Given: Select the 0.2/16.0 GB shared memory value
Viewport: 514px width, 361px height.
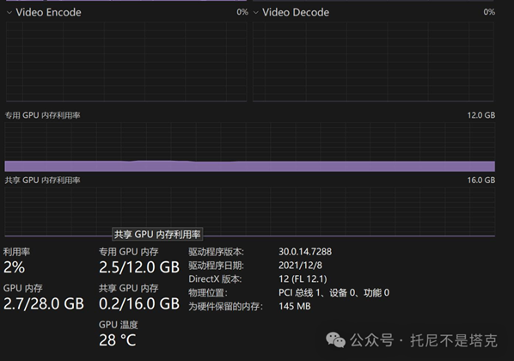Looking at the screenshot, I should click(139, 303).
